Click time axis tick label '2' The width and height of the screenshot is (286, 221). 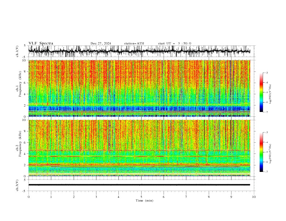[74, 197]
